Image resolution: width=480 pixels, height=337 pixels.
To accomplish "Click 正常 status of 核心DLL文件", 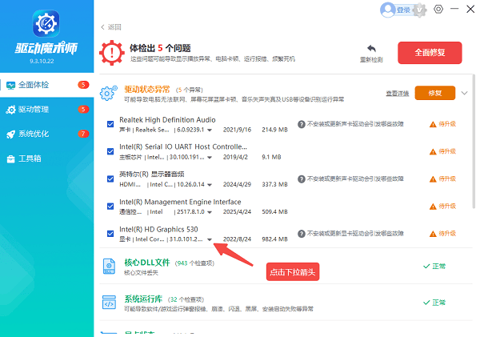I will click(x=434, y=267).
